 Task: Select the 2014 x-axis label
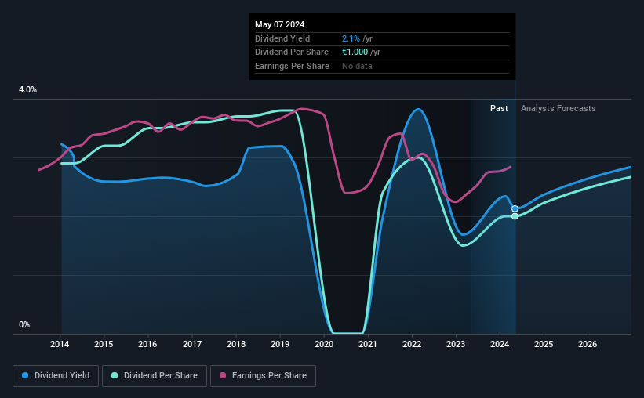60,344
